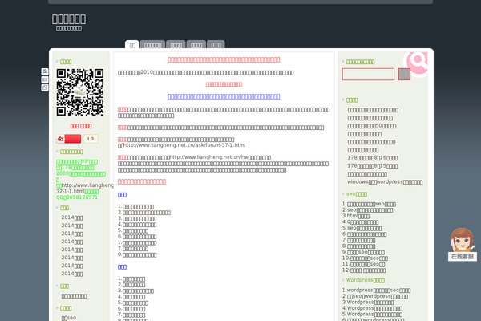Click the QR code image

coord(80,92)
